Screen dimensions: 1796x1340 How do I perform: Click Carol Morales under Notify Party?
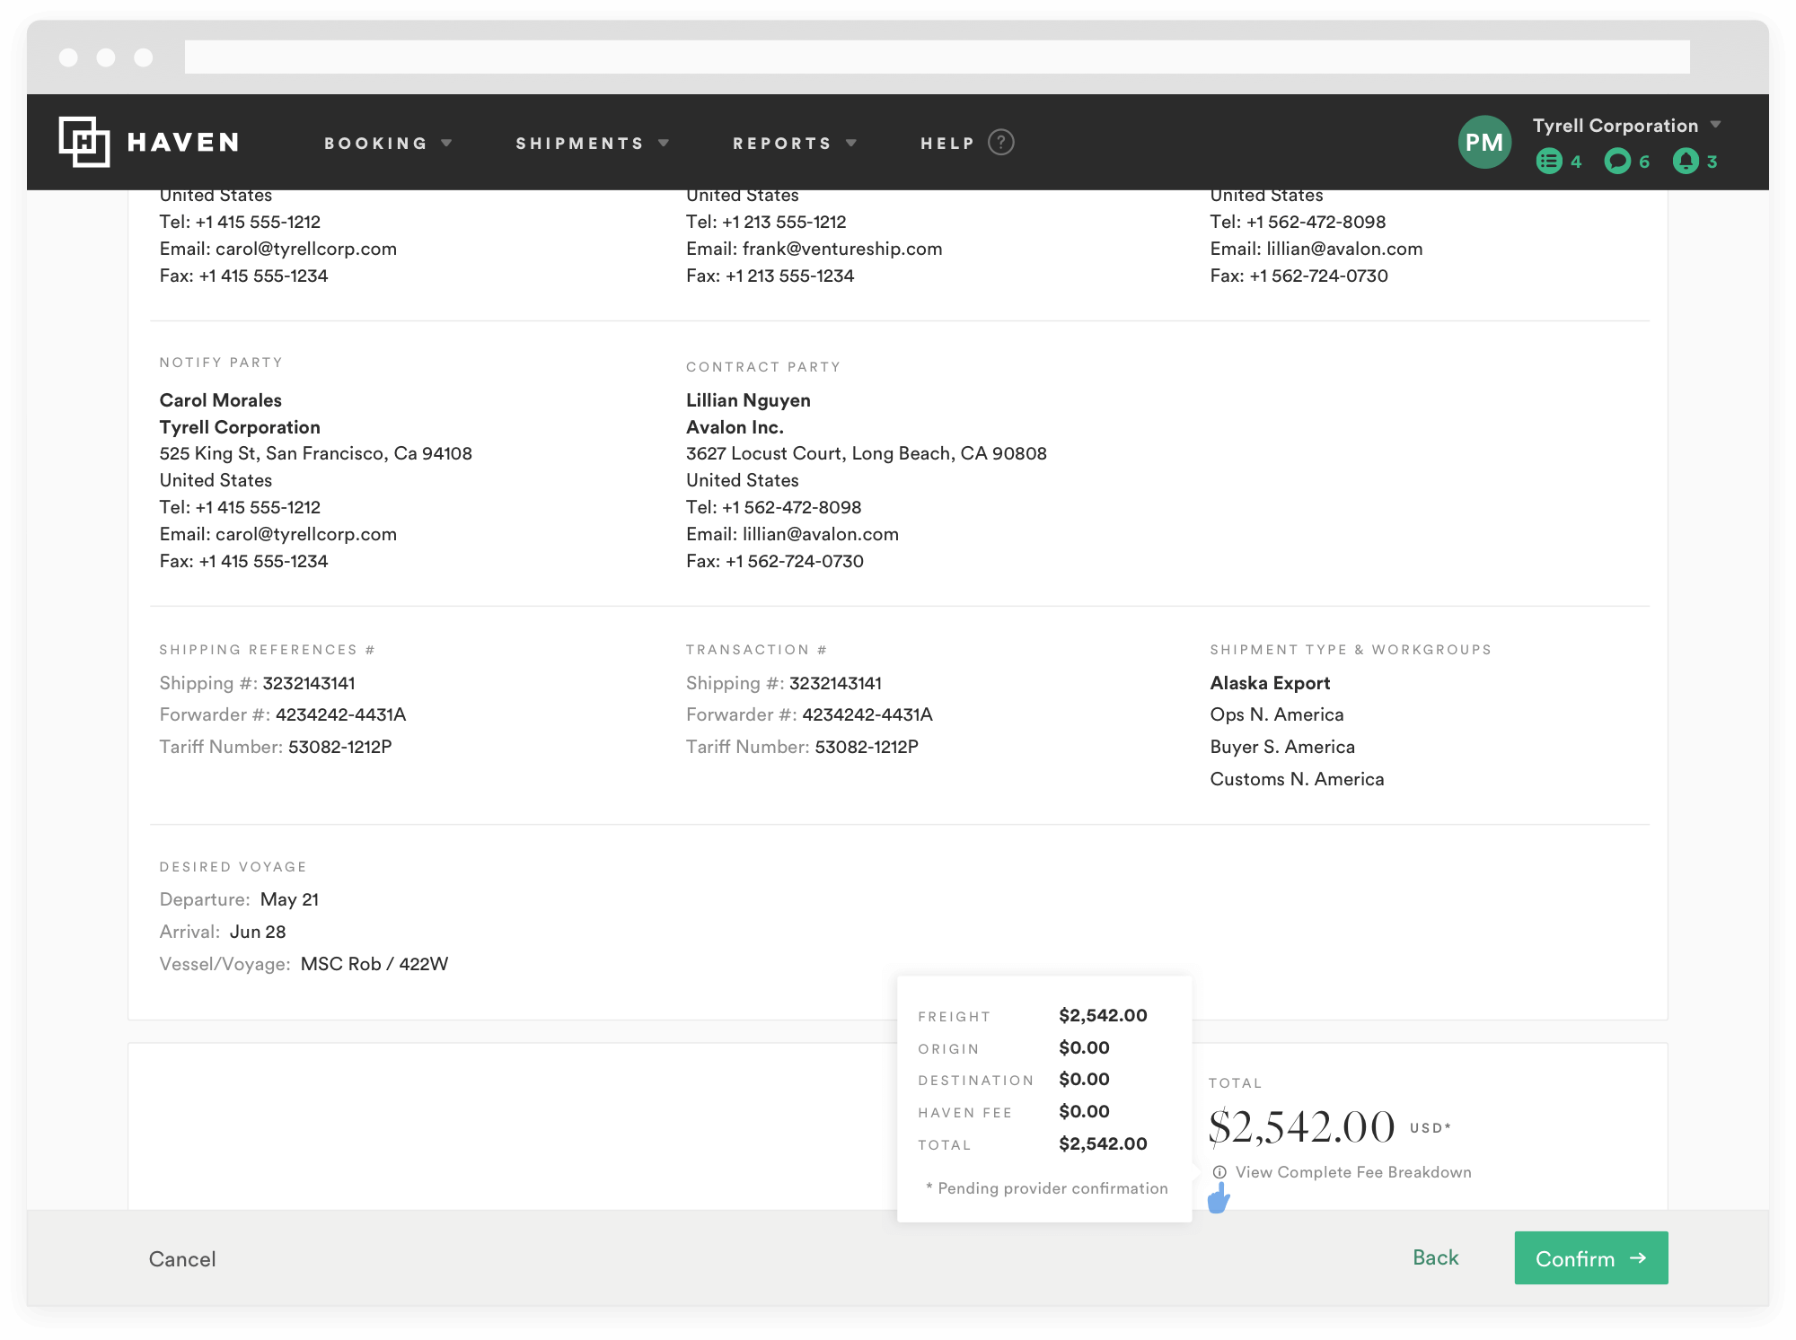[x=221, y=400]
